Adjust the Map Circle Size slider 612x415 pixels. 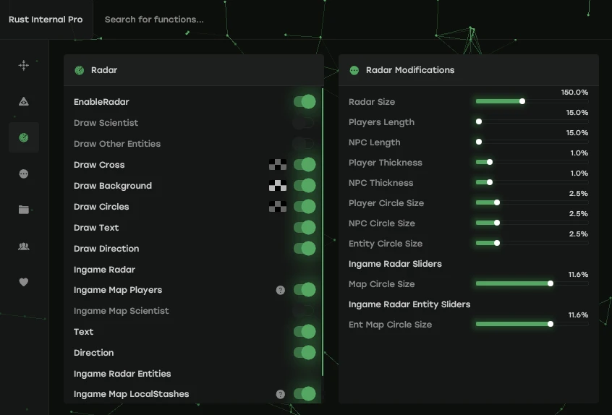532,283
